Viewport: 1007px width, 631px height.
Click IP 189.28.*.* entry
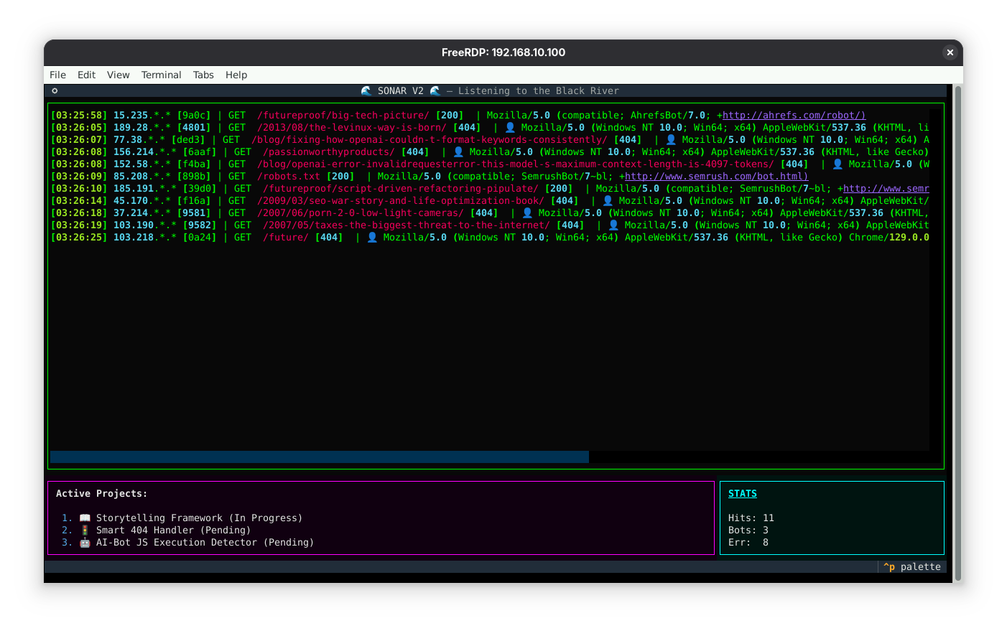click(142, 127)
